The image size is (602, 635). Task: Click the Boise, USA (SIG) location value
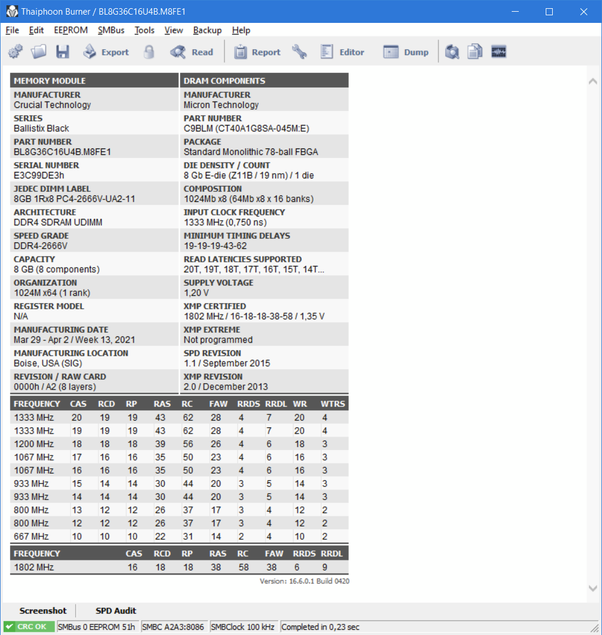point(47,363)
